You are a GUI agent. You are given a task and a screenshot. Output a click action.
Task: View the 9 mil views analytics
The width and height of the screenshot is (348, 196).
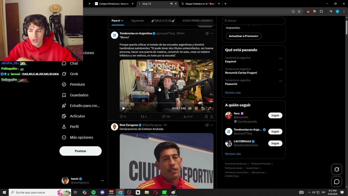188,117
